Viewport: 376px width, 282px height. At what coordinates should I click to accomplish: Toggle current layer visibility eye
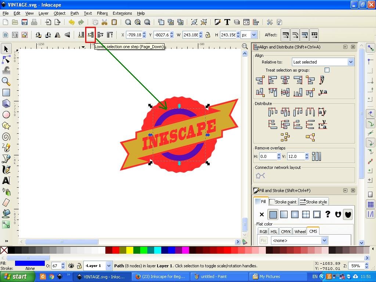[71, 266]
